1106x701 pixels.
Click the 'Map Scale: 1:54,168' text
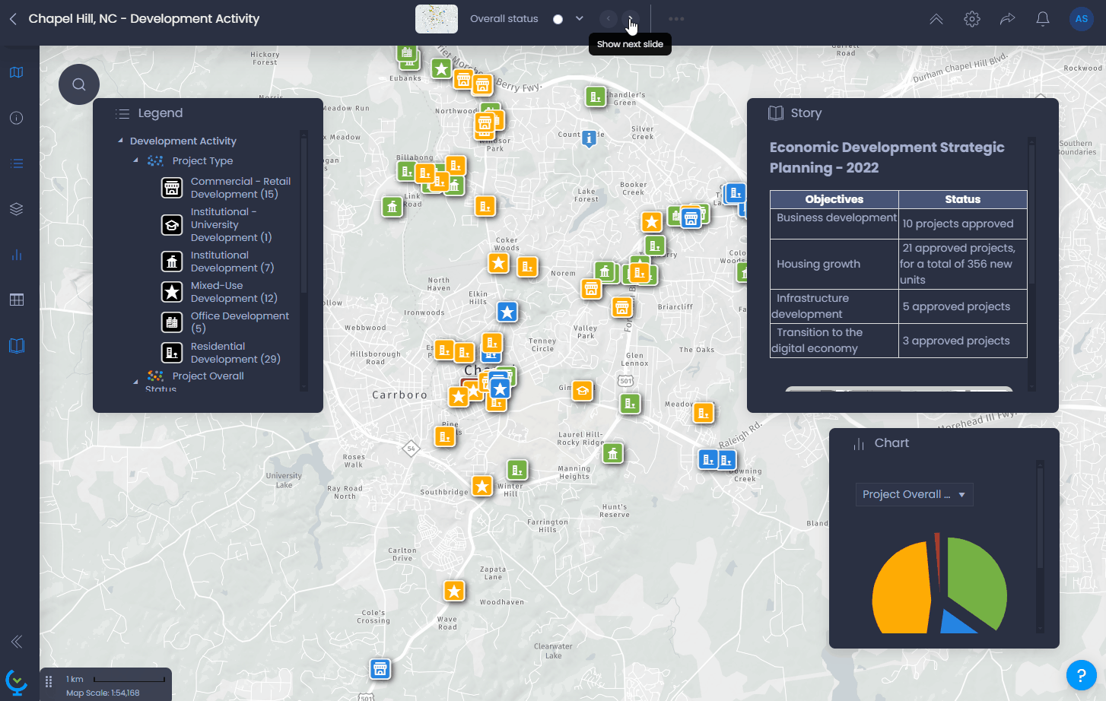[x=103, y=693]
